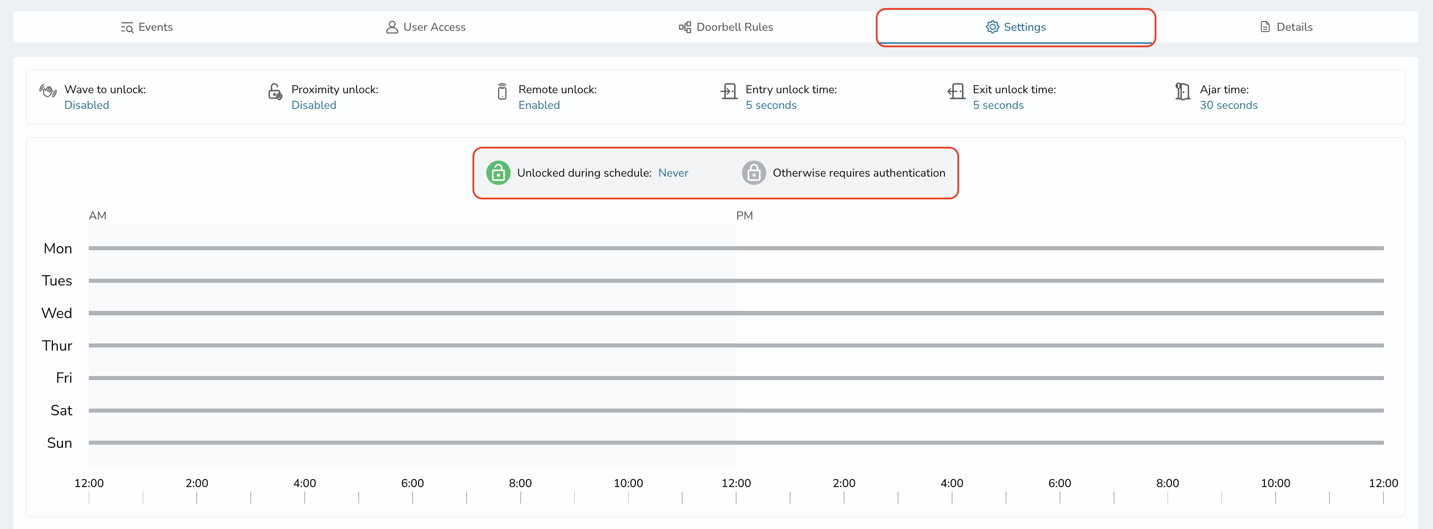This screenshot has width=1433, height=529.
Task: Click the Fri day label
Action: point(64,378)
